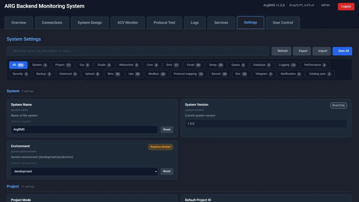Open the System Design tab

point(90,23)
